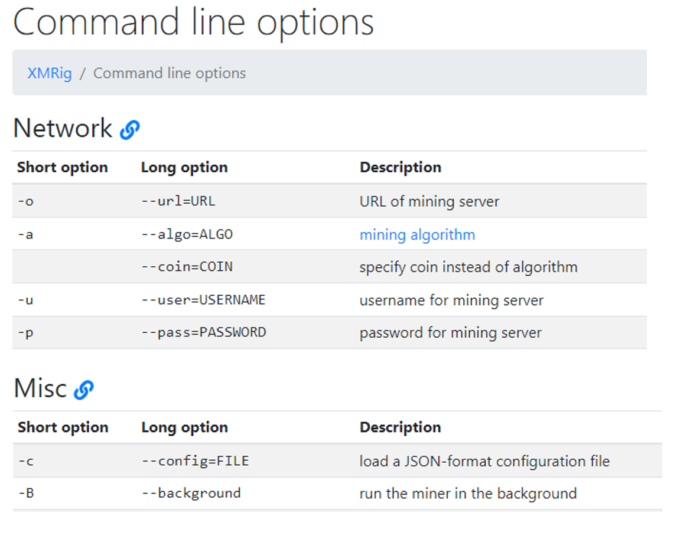Click the Network table Description column header
Viewport: 680px width, 546px height.
(x=400, y=168)
